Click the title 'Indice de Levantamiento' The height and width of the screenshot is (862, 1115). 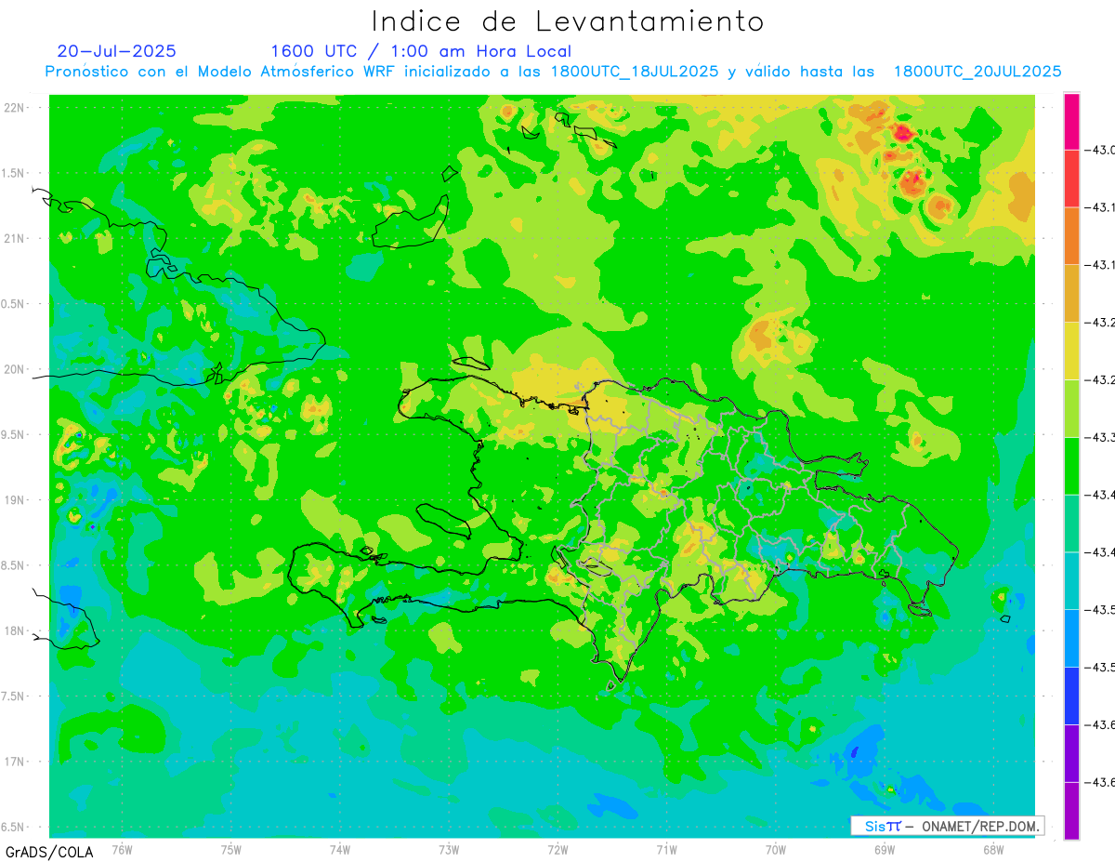[x=568, y=20]
